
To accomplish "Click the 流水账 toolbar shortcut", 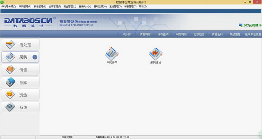I will 127,34.
